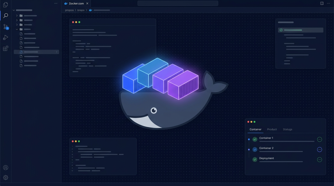Click Deployment progress bar
The width and height of the screenshot is (334, 186).
click(281, 162)
